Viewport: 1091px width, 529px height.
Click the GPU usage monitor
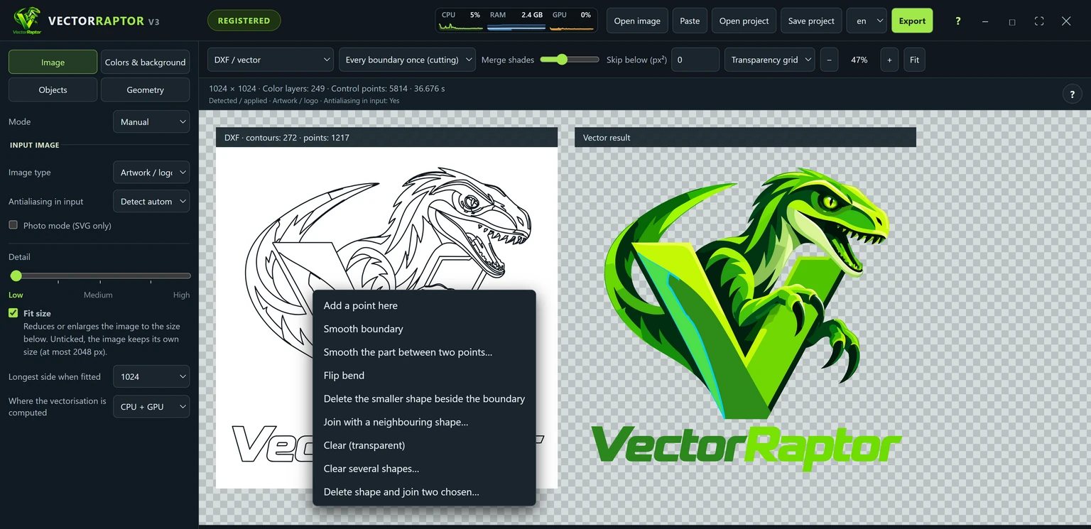pos(572,21)
